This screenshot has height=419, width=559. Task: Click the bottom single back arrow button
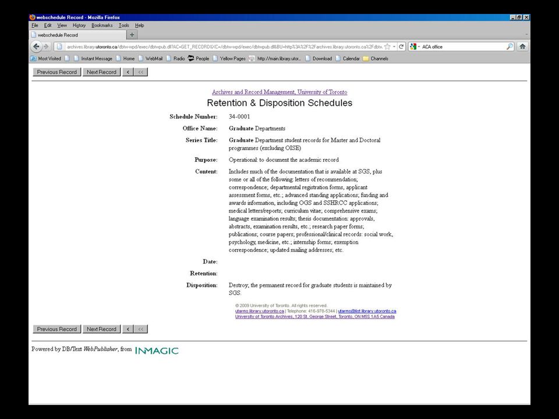click(128, 329)
